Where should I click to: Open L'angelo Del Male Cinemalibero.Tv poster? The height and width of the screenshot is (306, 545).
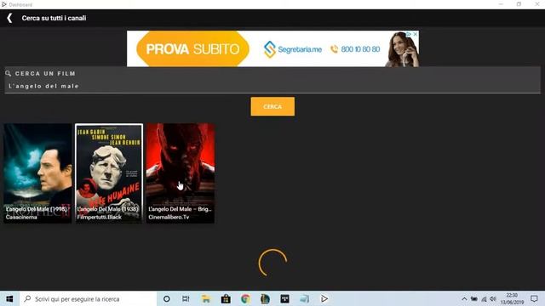[181, 173]
